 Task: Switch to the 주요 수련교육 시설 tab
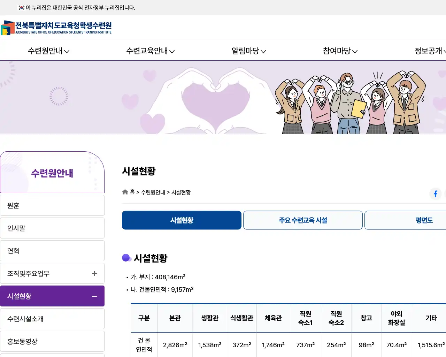(x=302, y=220)
